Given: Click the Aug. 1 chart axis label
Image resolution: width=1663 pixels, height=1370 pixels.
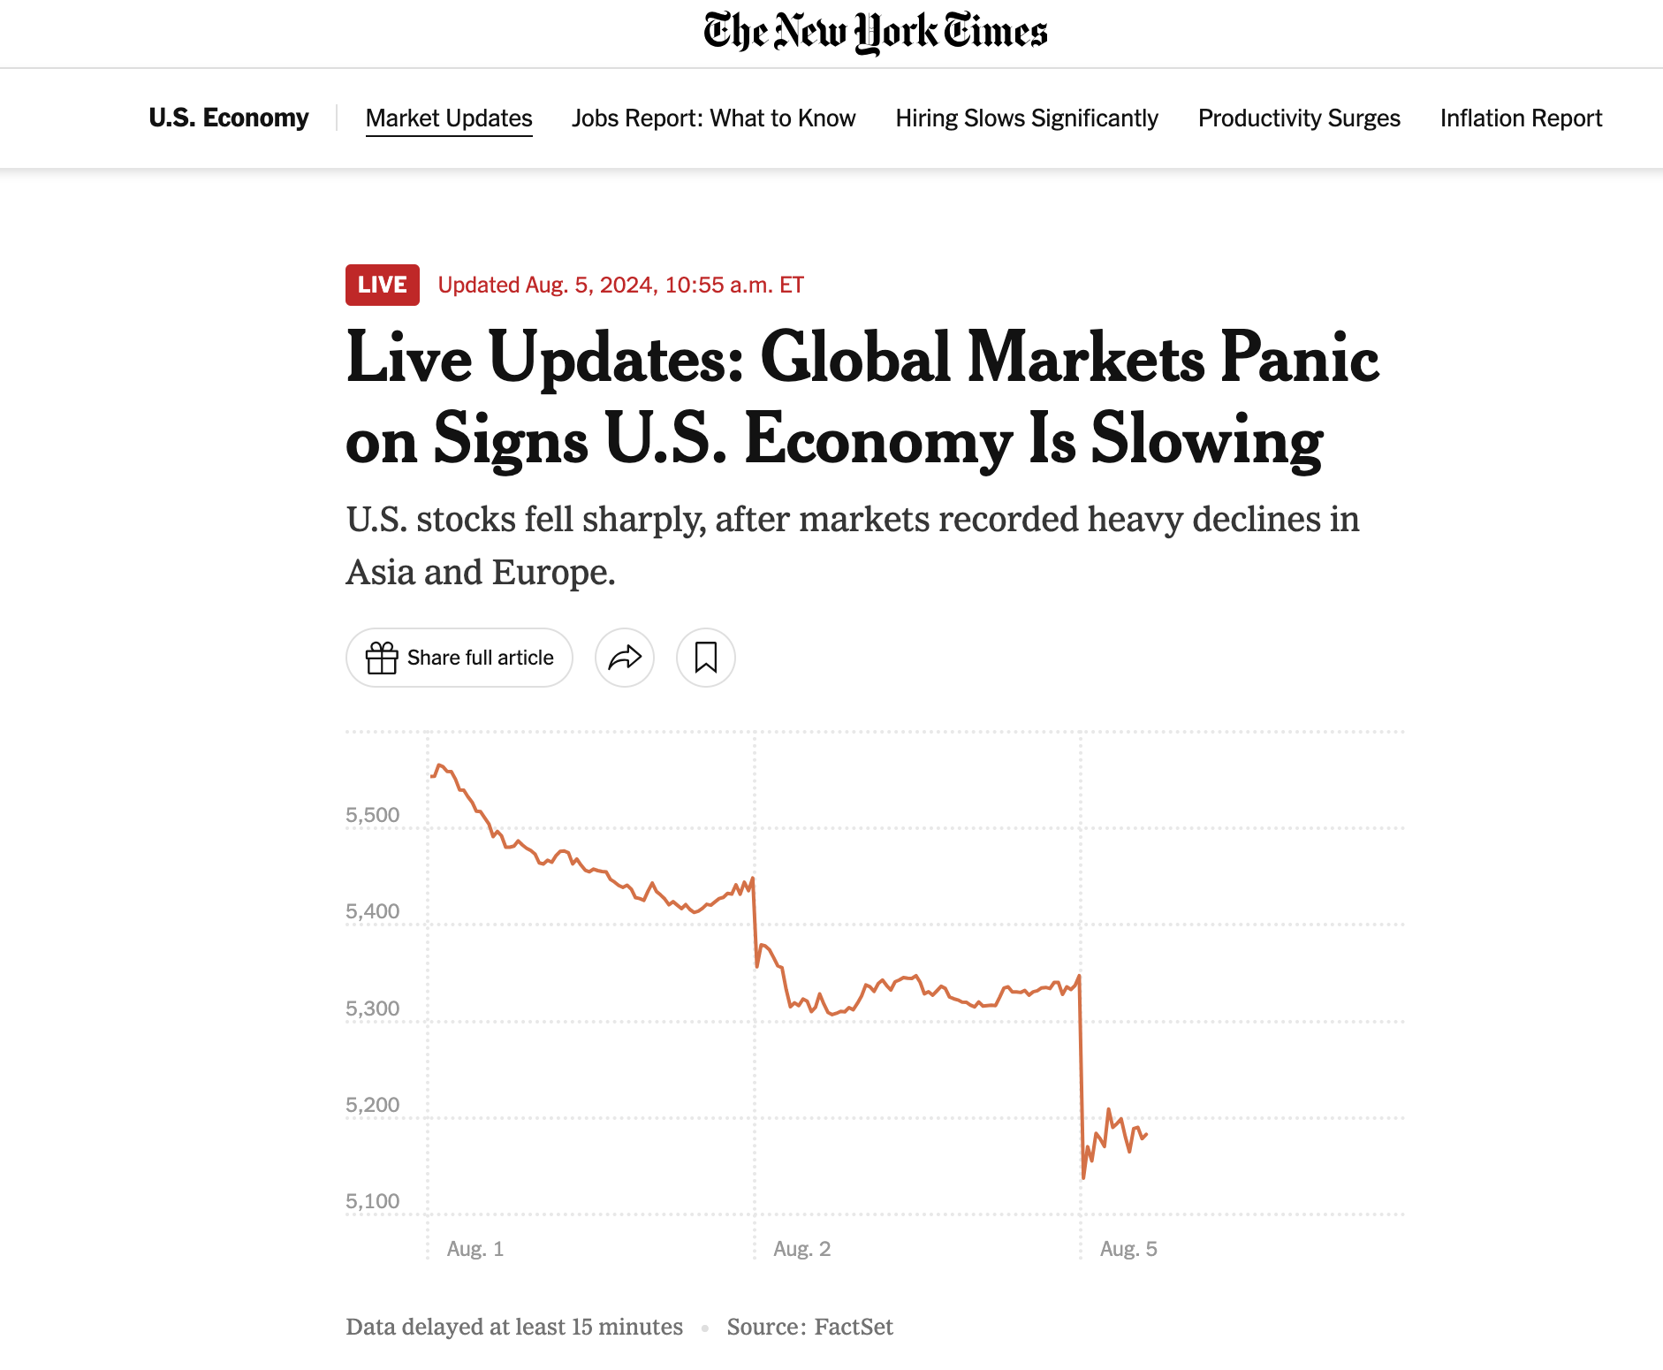Looking at the screenshot, I should tap(475, 1249).
